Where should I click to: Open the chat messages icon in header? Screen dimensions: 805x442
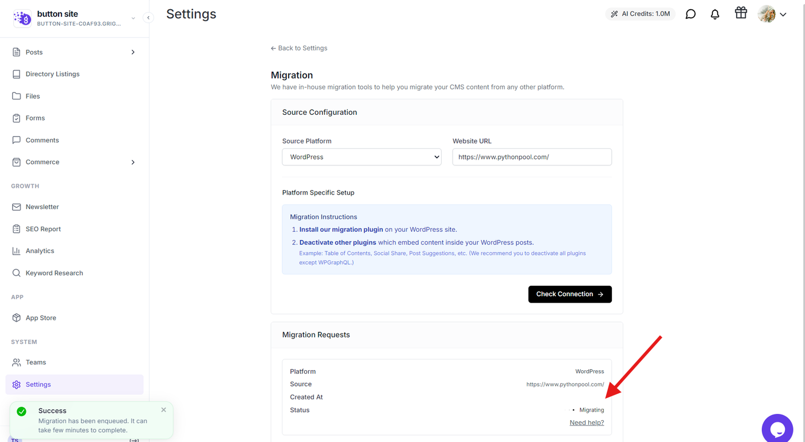point(691,14)
